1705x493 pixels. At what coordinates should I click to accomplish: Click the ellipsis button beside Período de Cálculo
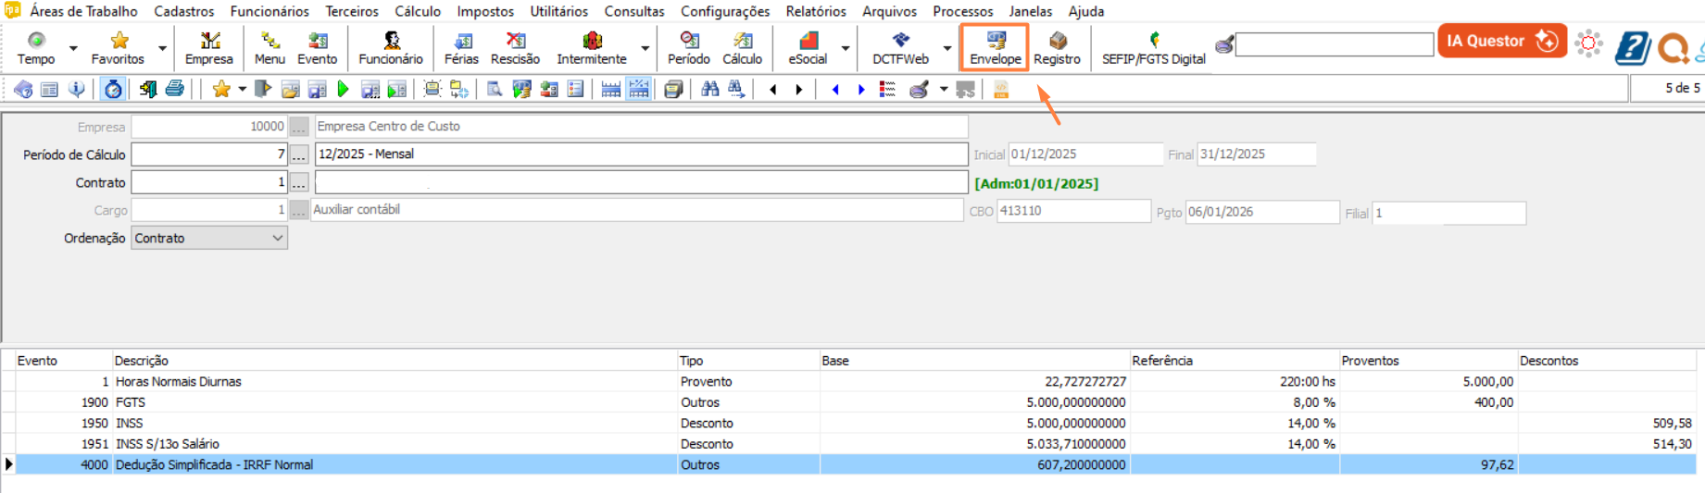(x=299, y=154)
